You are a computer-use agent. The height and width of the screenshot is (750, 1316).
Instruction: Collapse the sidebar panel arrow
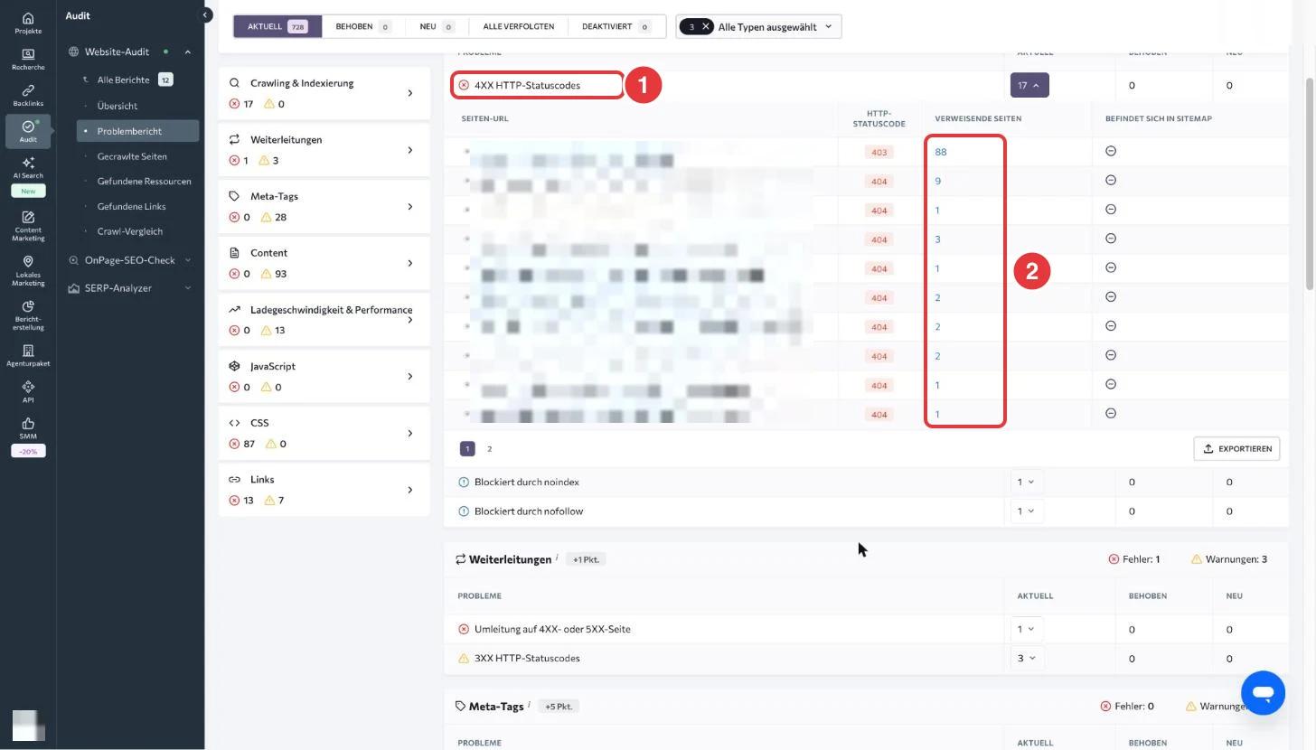click(206, 14)
